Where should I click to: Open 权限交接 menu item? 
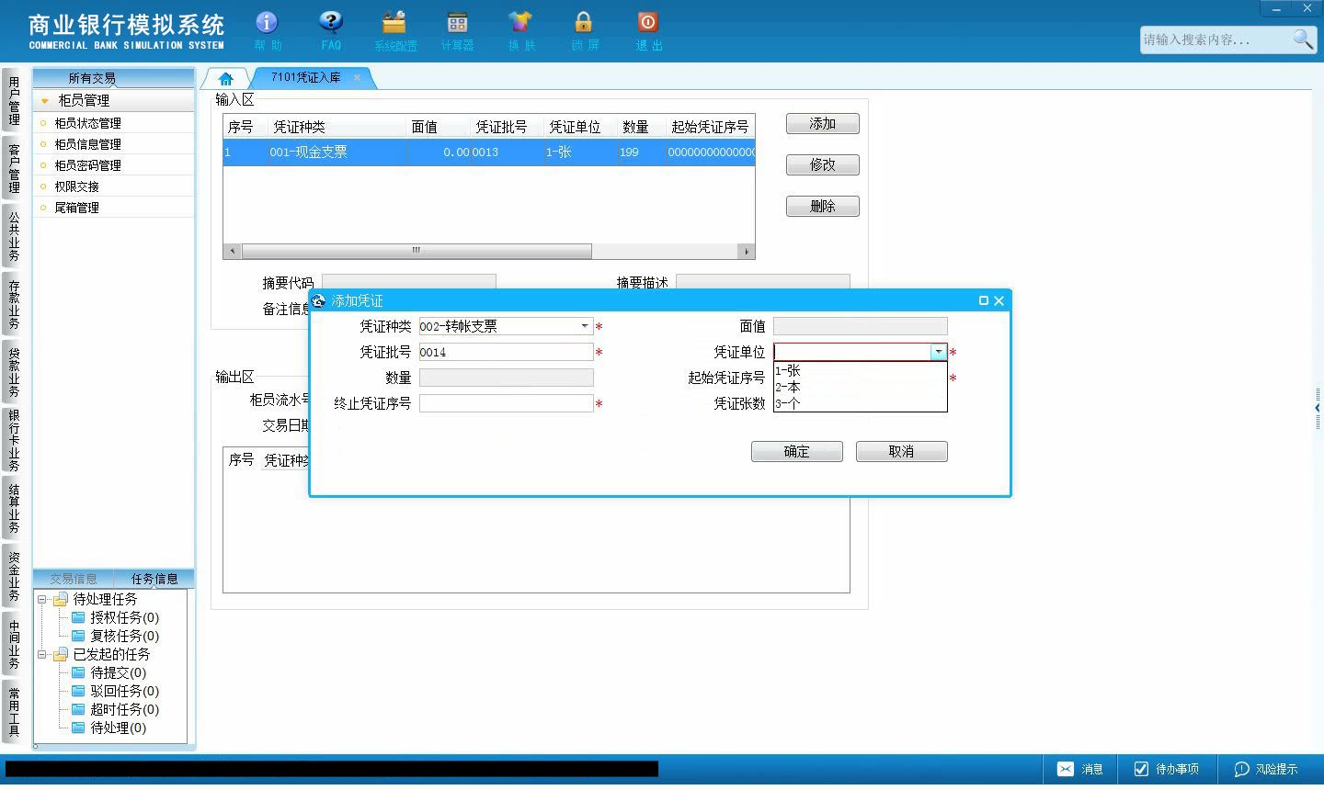click(x=76, y=186)
